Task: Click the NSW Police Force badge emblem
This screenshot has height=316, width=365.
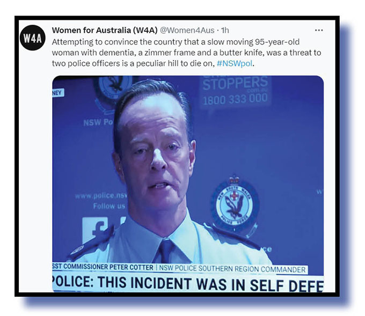Action: tap(235, 203)
